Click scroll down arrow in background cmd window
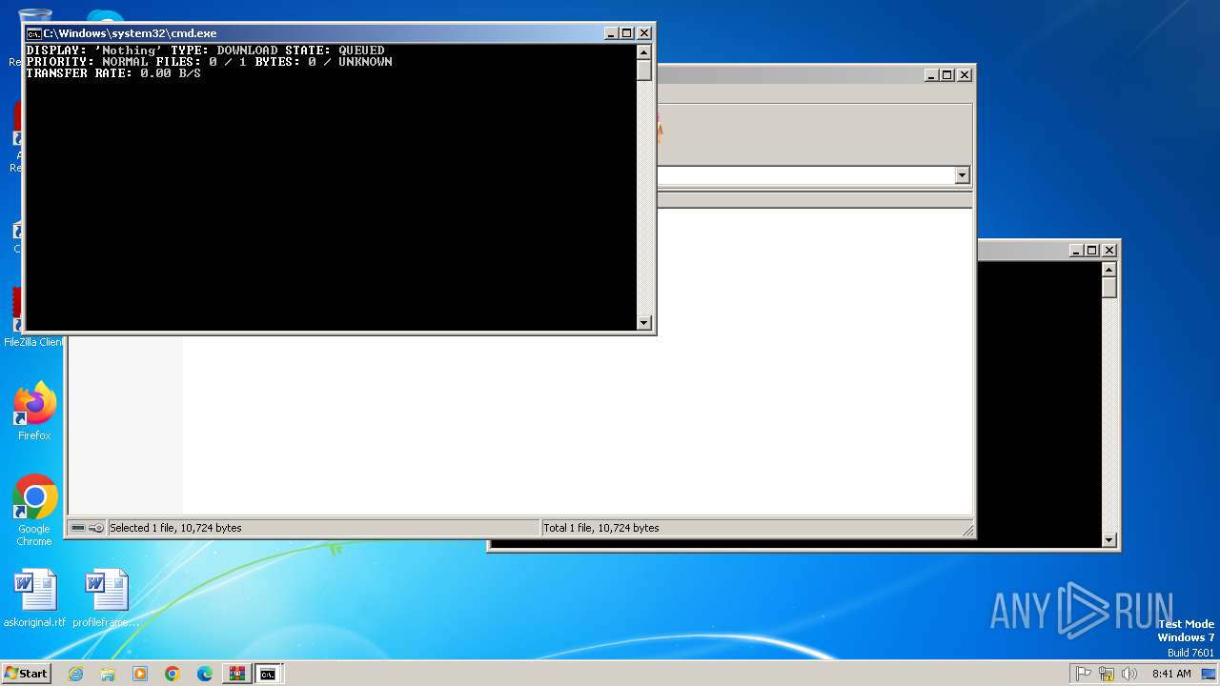 (1108, 540)
